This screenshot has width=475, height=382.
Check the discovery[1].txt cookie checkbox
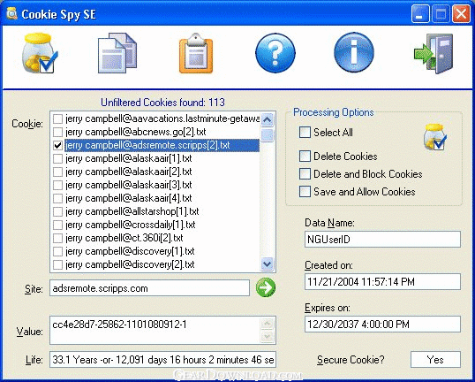click(x=57, y=251)
